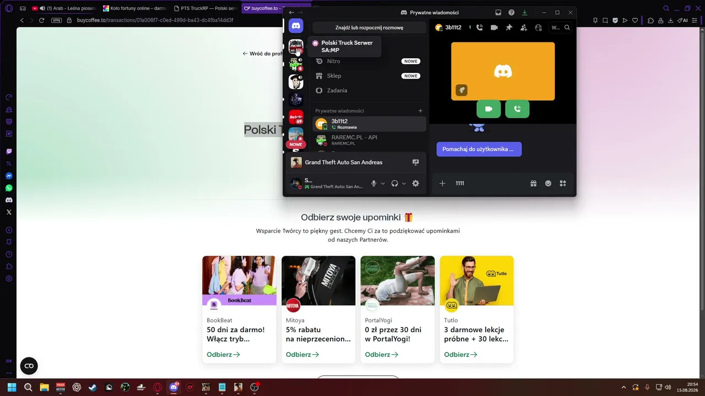Go back in Discord navigation

[291, 13]
